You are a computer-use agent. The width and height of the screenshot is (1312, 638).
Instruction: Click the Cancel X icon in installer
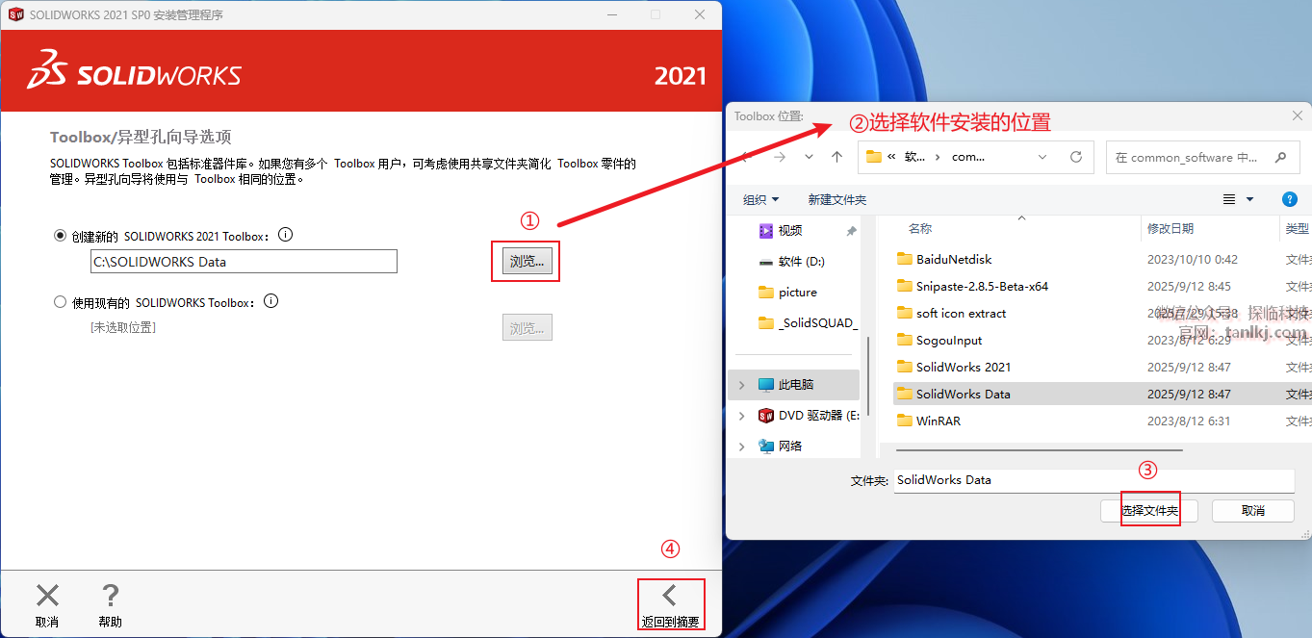click(x=47, y=596)
